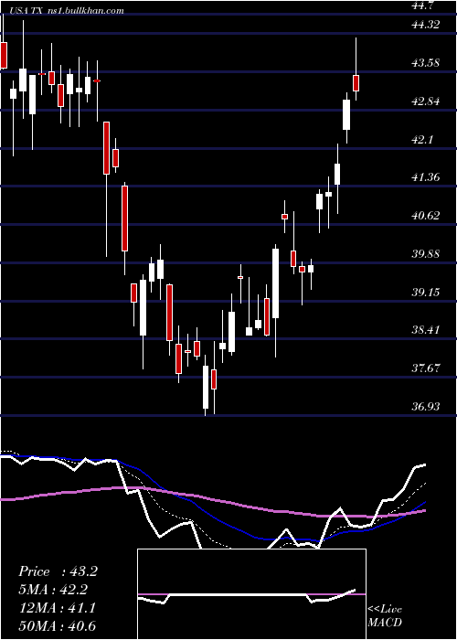Click the 41.36 price axis label
The width and height of the screenshot is (457, 640).
pyautogui.click(x=427, y=177)
